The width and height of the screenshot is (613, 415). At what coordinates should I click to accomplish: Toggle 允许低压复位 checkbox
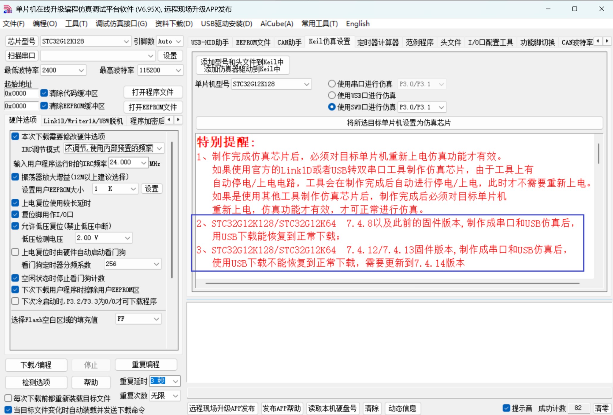click(x=15, y=226)
